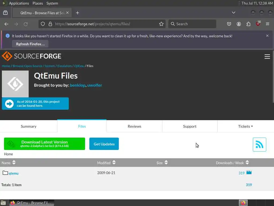The width and height of the screenshot is (274, 206).
Task: Go back to previous page arrow
Action: tap(6, 24)
